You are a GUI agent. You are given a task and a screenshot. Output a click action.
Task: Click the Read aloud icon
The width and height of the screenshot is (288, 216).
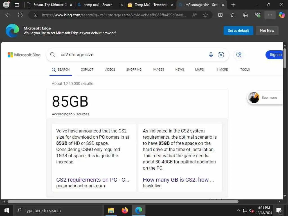(194, 15)
